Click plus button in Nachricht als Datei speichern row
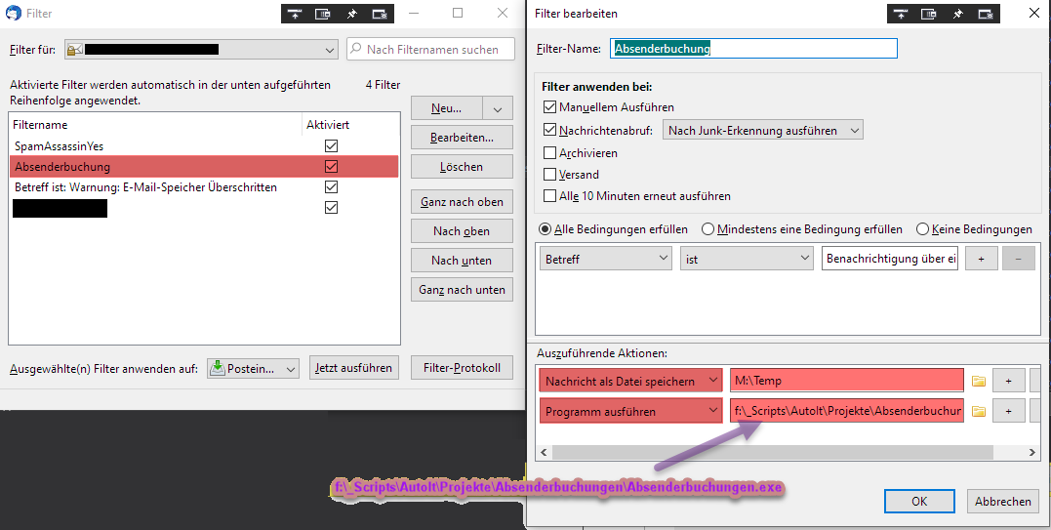The image size is (1051, 530). [1008, 381]
